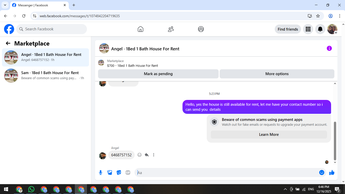Viewport: 345px width, 194px height.
Task: Click the battery icon in system tray
Action: (297, 189)
